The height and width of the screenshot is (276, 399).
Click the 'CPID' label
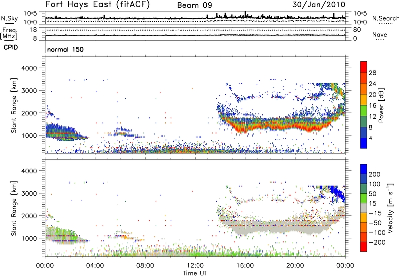11,47
